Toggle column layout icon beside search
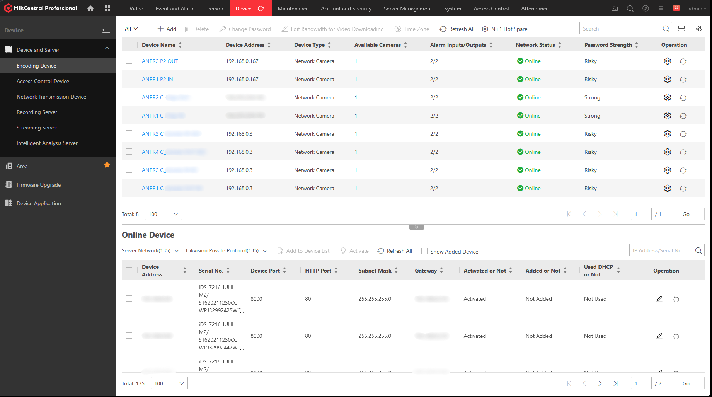Viewport: 712px width, 397px height. pyautogui.click(x=681, y=29)
